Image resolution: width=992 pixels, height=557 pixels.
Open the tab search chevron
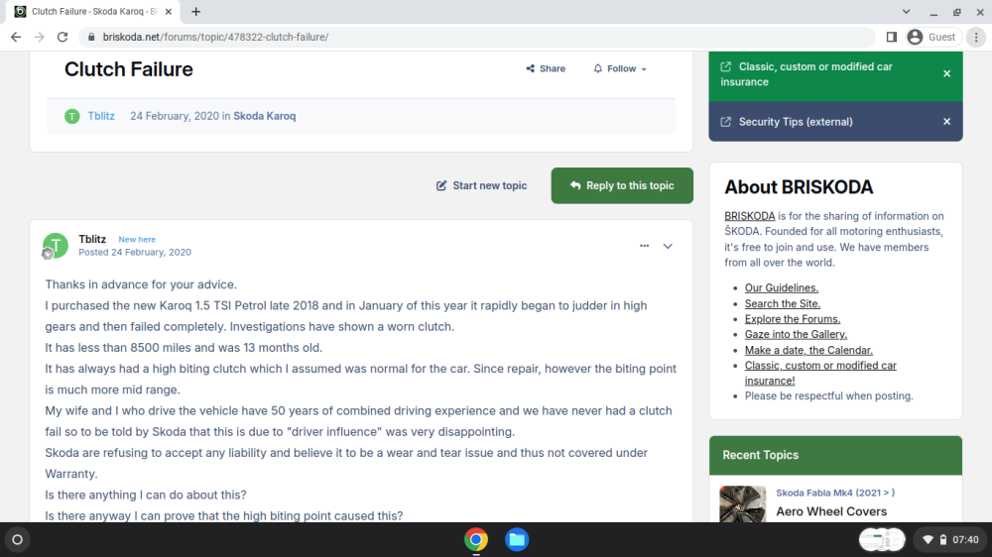pos(906,11)
